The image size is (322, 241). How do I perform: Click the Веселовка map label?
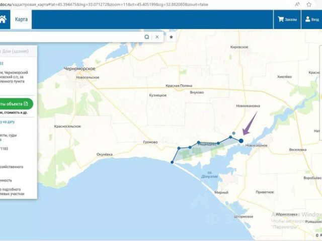(298, 150)
